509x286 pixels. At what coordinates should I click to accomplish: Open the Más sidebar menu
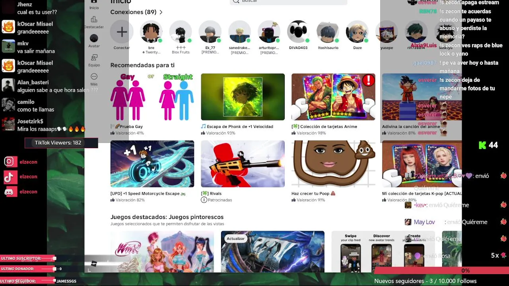[94, 79]
